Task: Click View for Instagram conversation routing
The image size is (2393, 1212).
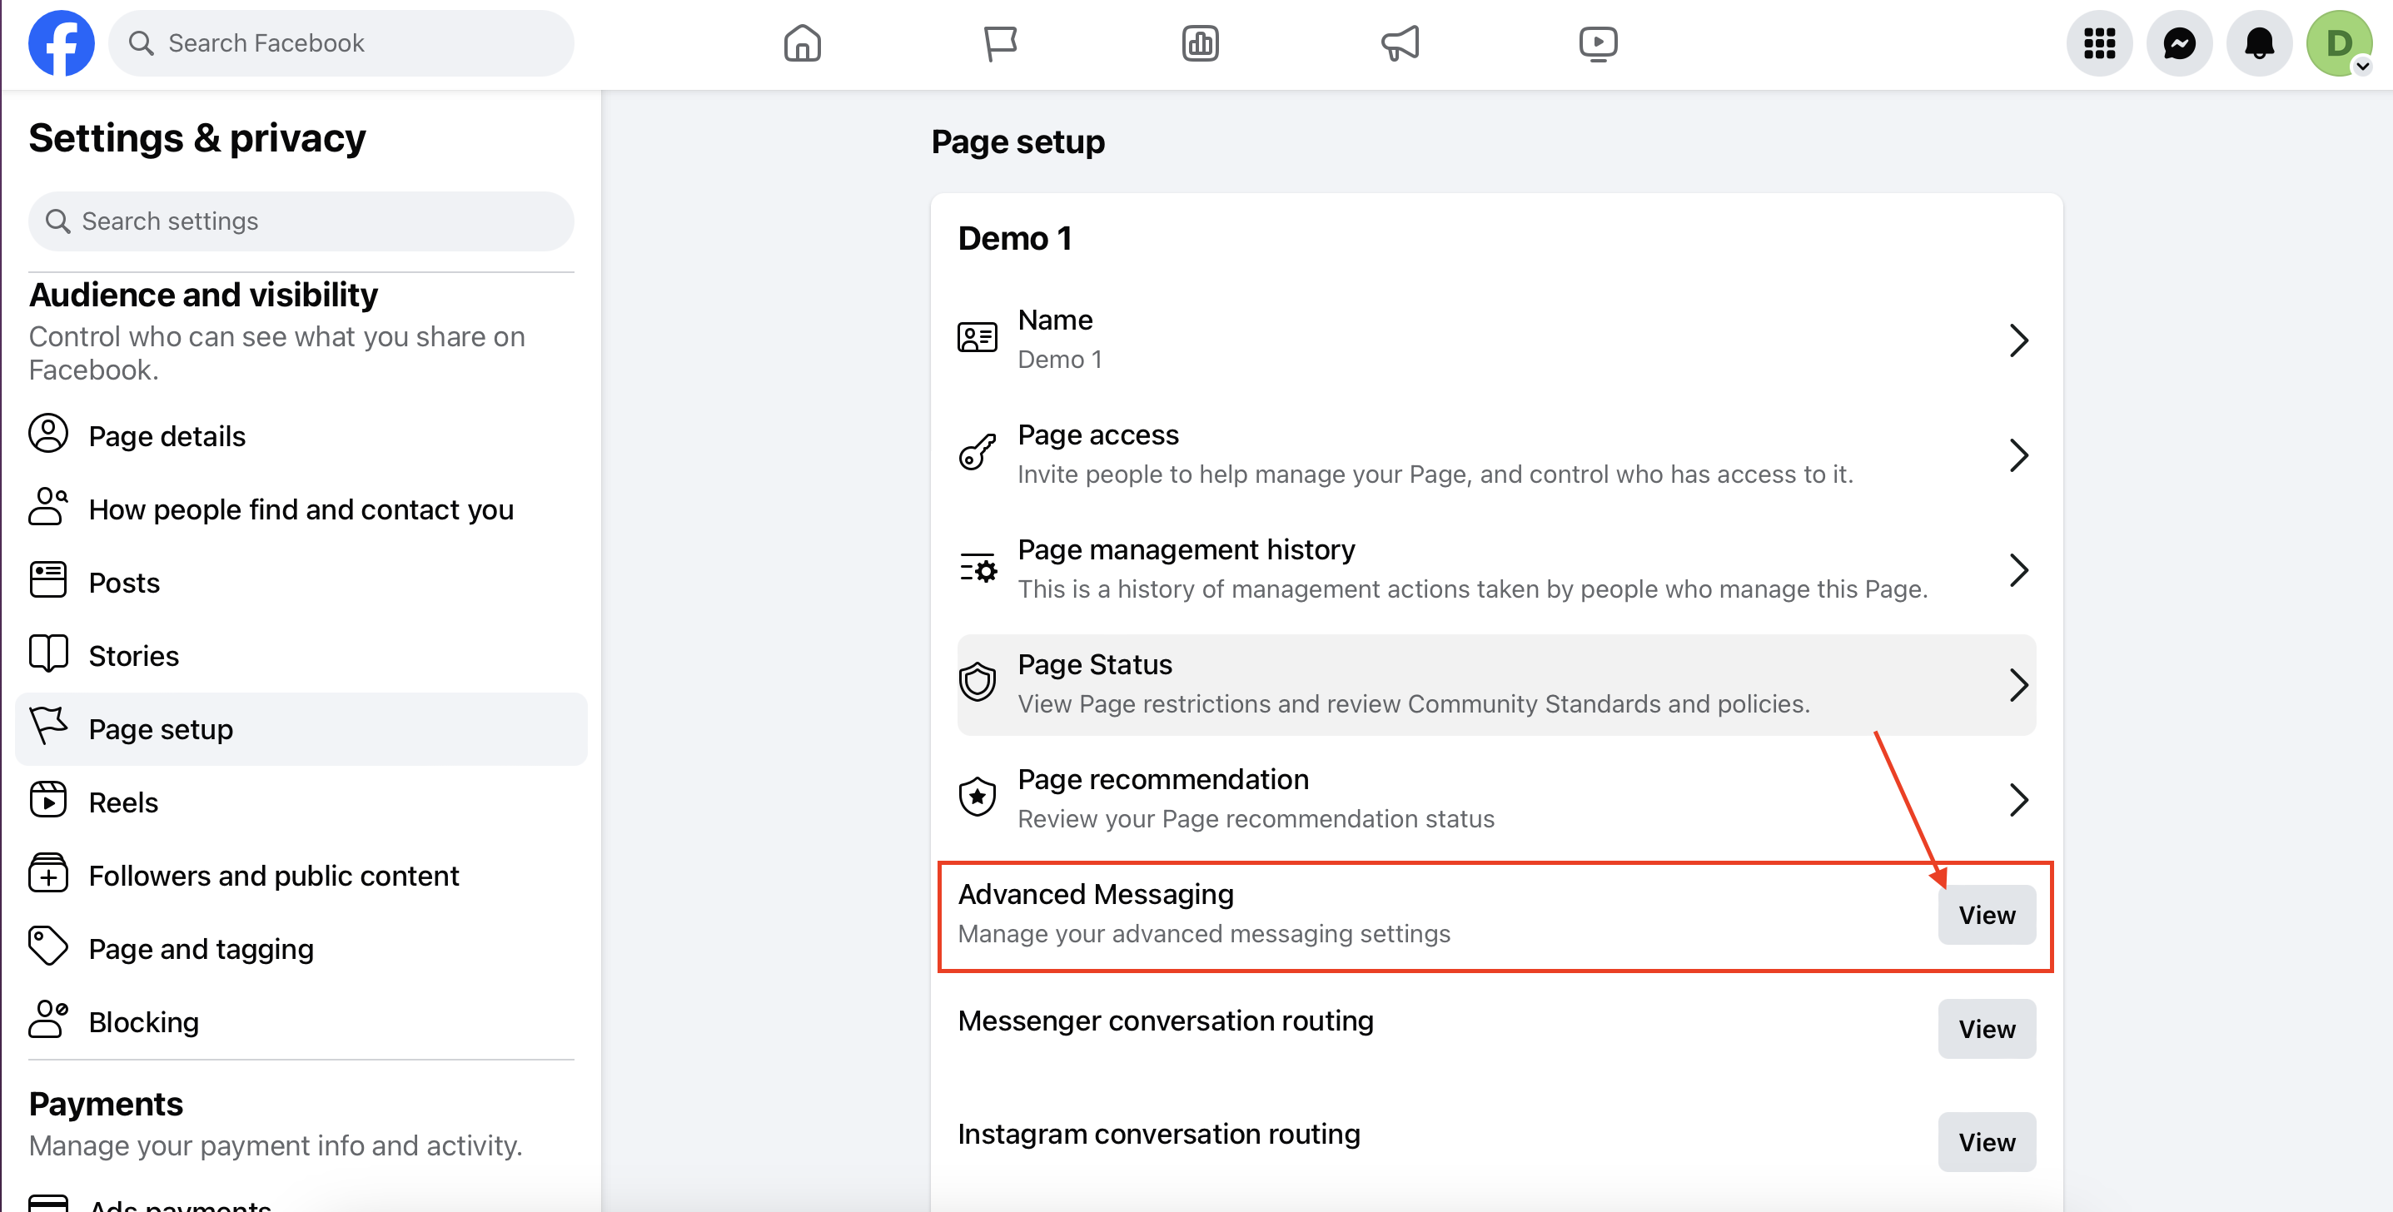Action: point(1986,1141)
